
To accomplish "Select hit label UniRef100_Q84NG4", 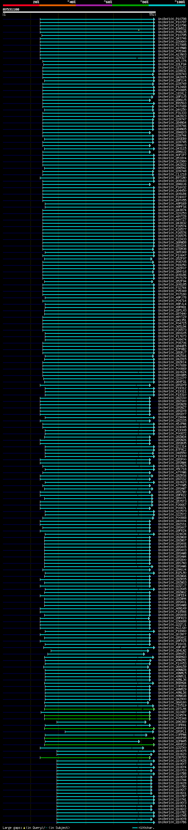I will [x=172, y=122].
